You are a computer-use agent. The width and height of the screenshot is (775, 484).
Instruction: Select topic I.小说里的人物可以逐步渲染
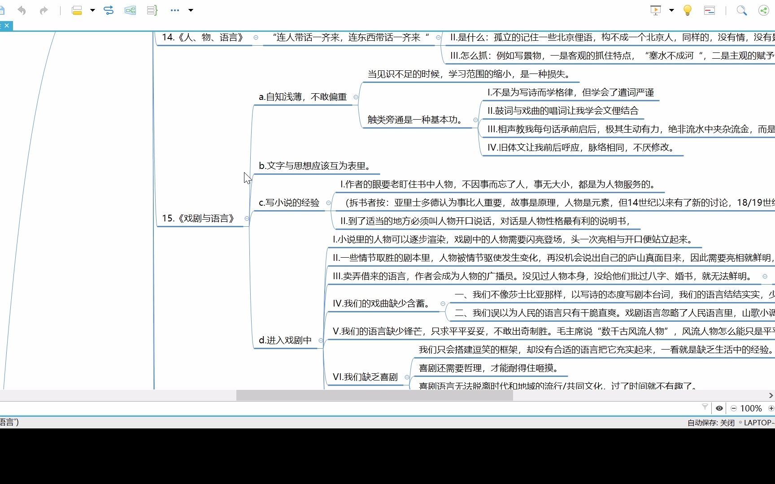(x=514, y=239)
